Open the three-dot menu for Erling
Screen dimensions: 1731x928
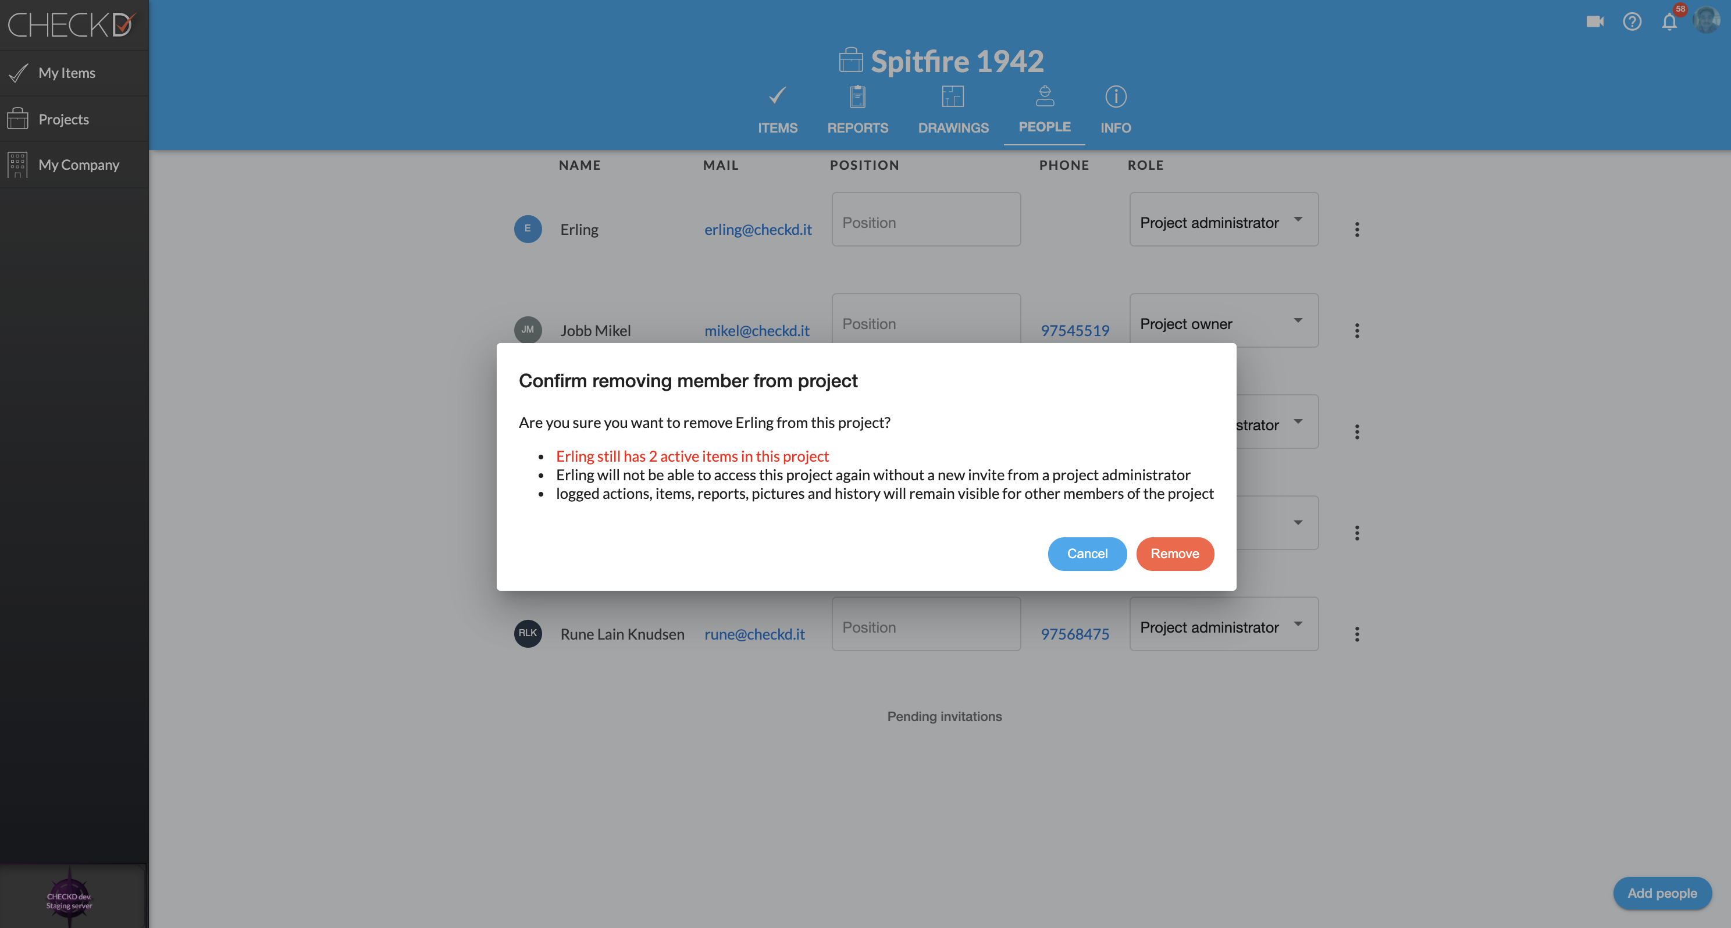1357,230
